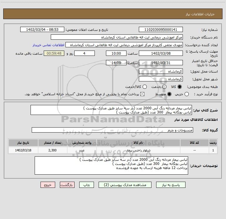The height and width of the screenshot is (219, 226).
Task: Click the quantity cell 2,300
Action: coord(53,150)
